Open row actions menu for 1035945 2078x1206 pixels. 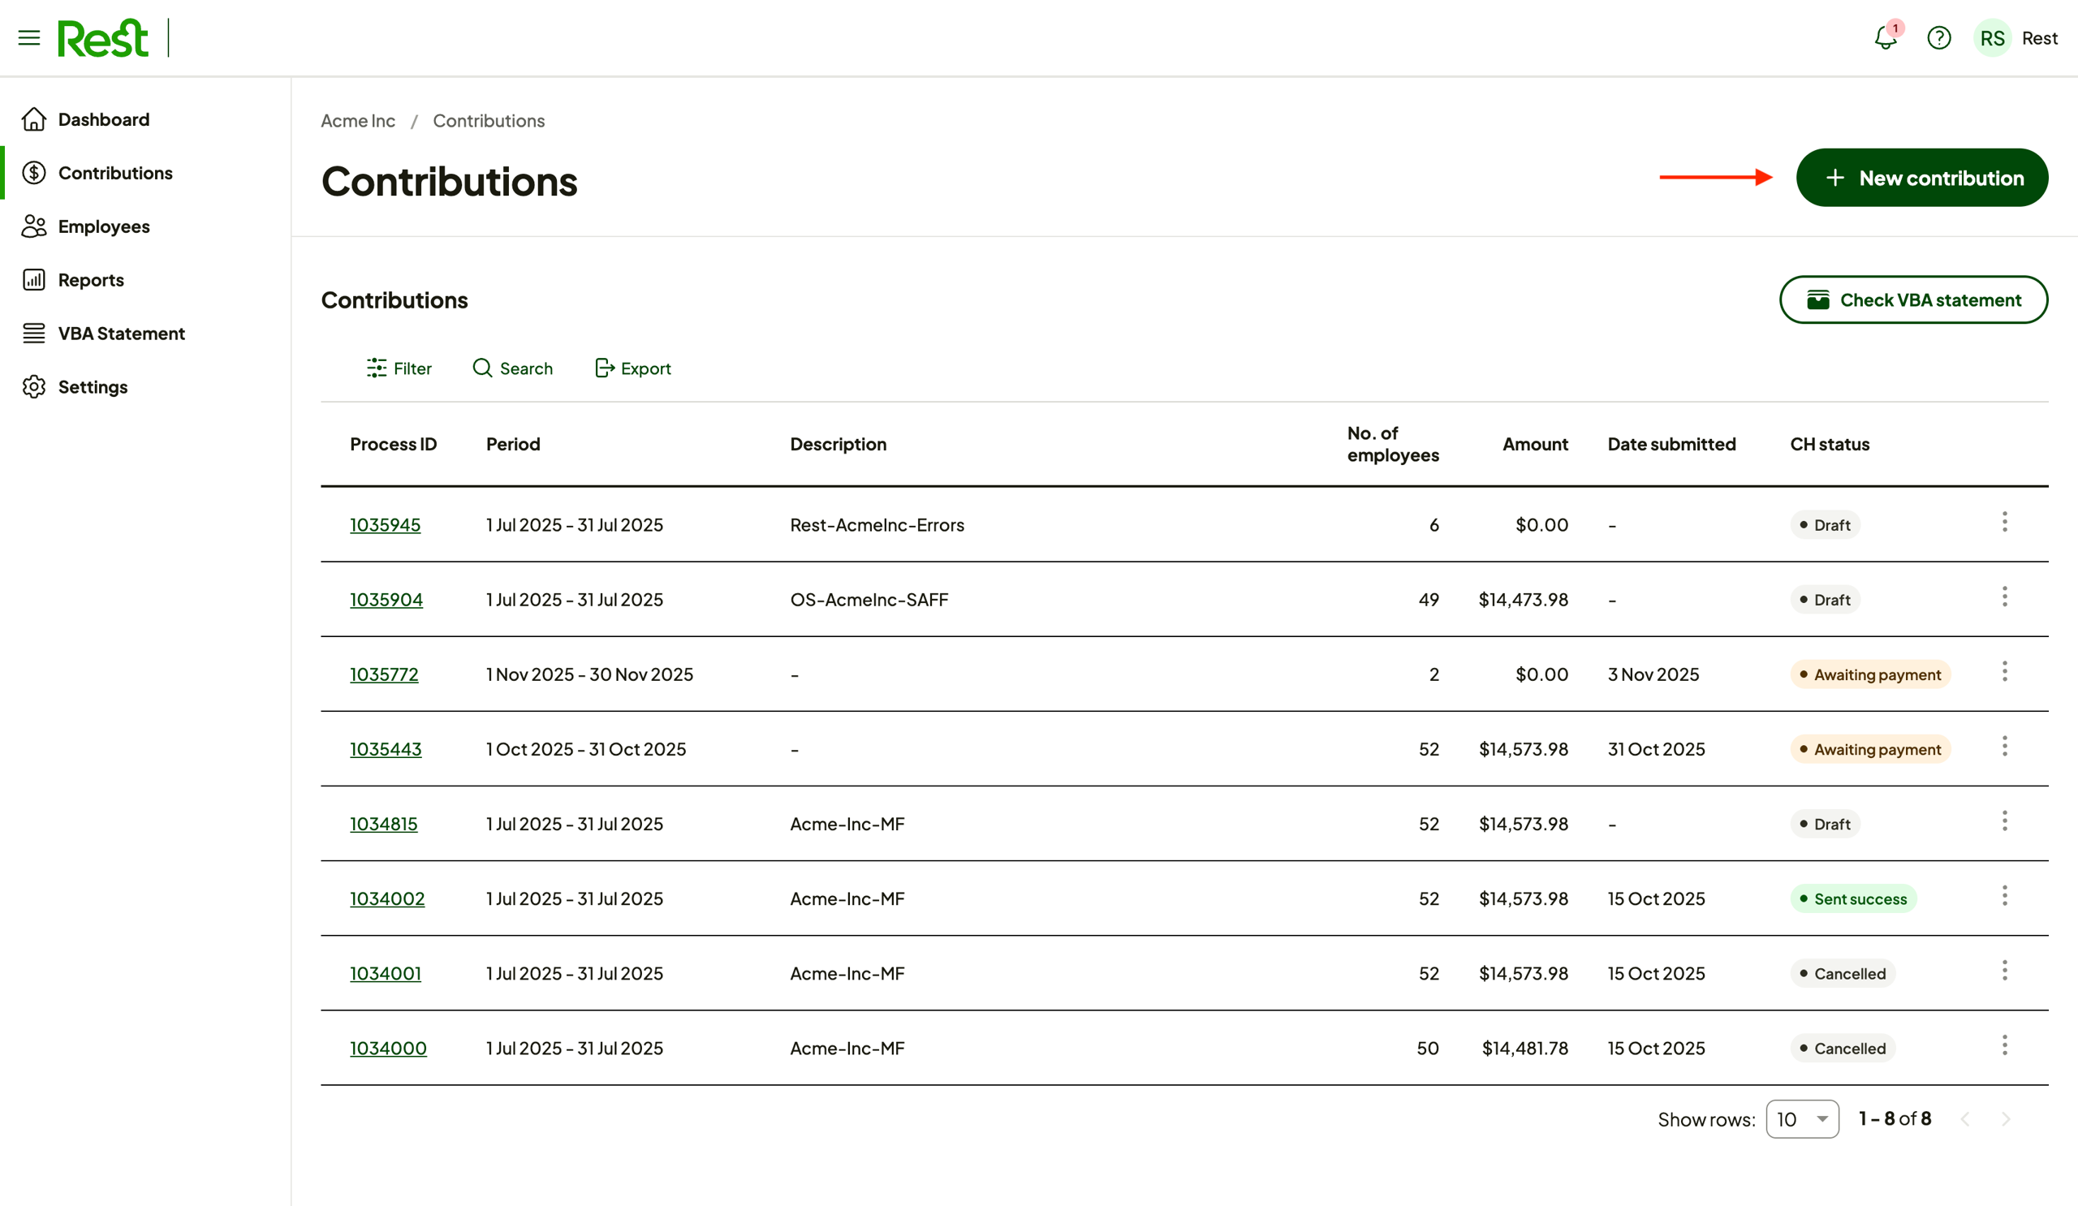(2004, 522)
